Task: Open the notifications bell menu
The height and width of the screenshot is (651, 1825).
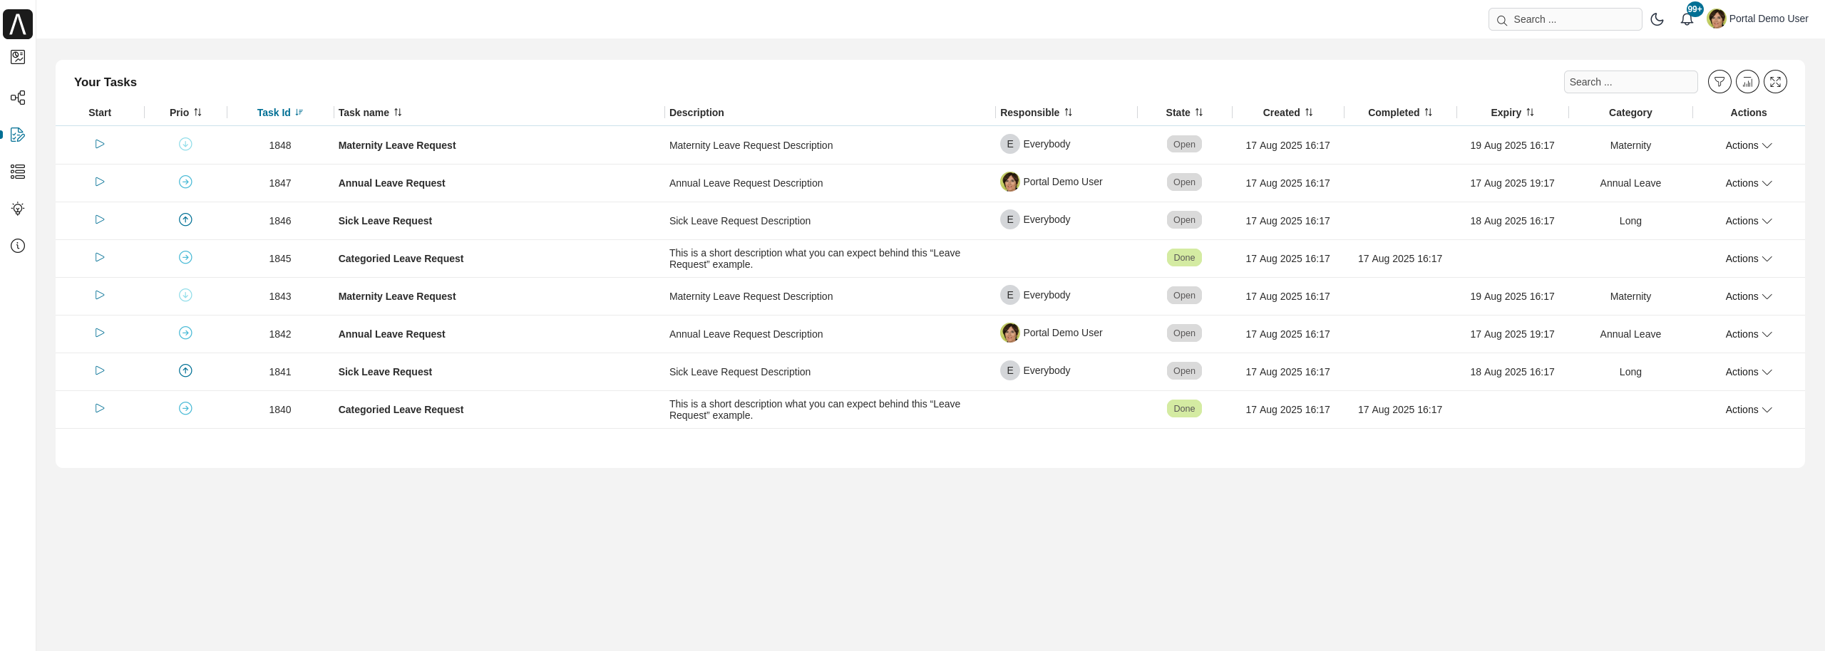Action: coord(1687,19)
